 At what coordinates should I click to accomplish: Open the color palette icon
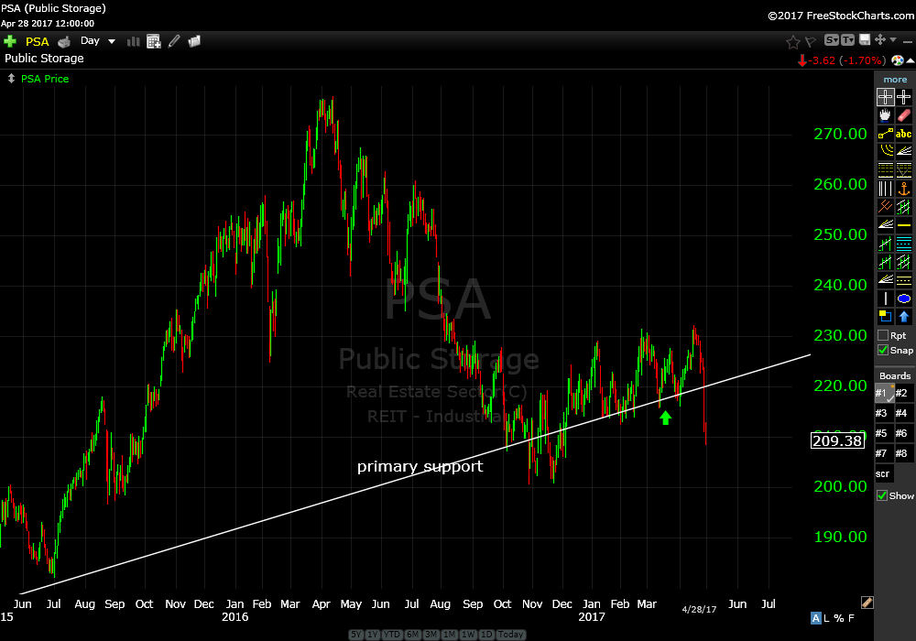897,60
